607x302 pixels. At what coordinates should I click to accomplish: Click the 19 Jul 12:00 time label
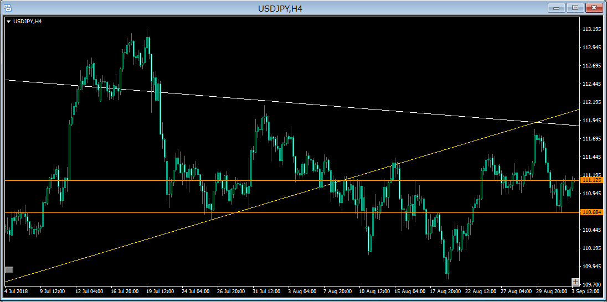160,291
